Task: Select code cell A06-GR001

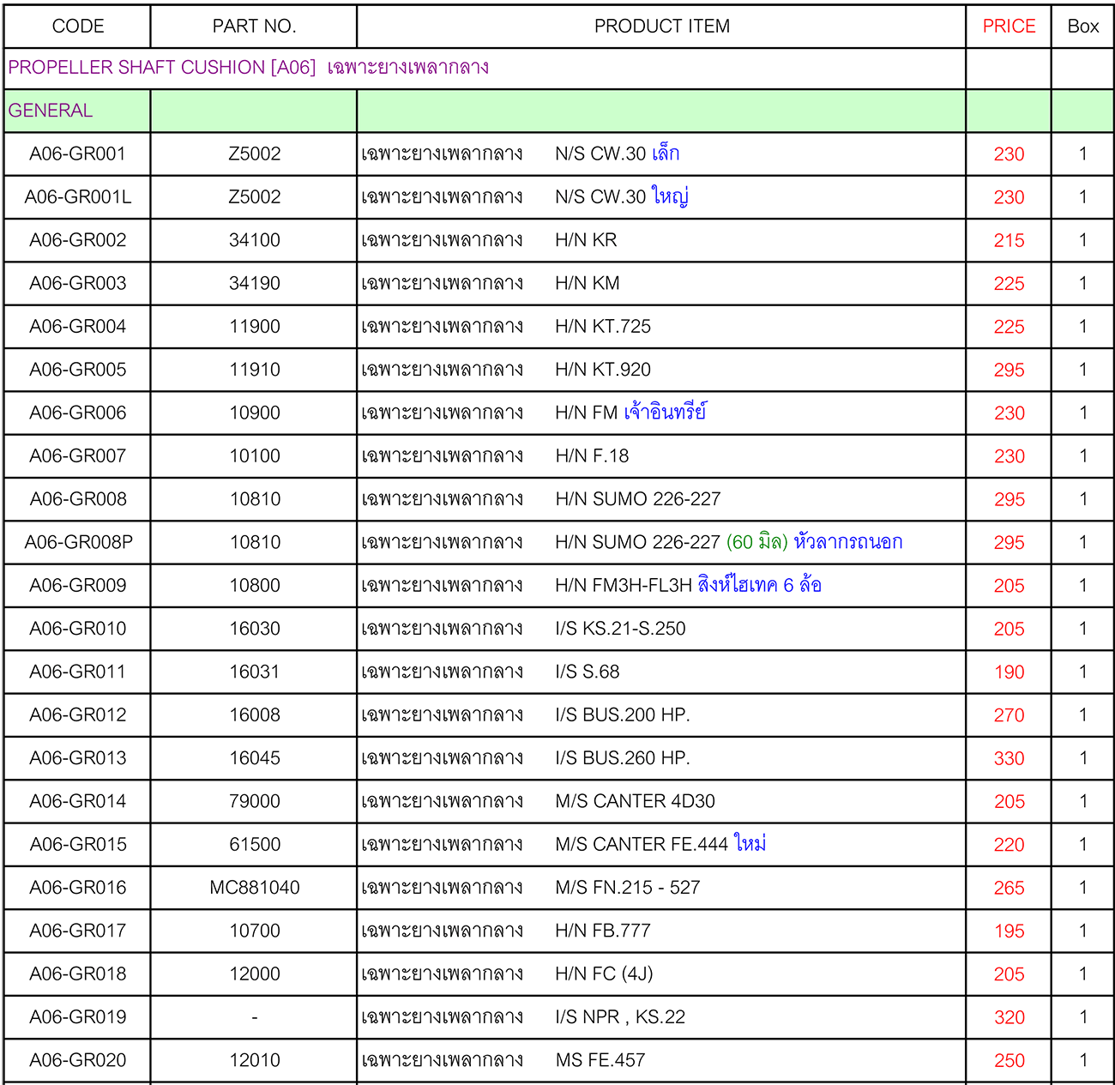Action: tap(77, 154)
